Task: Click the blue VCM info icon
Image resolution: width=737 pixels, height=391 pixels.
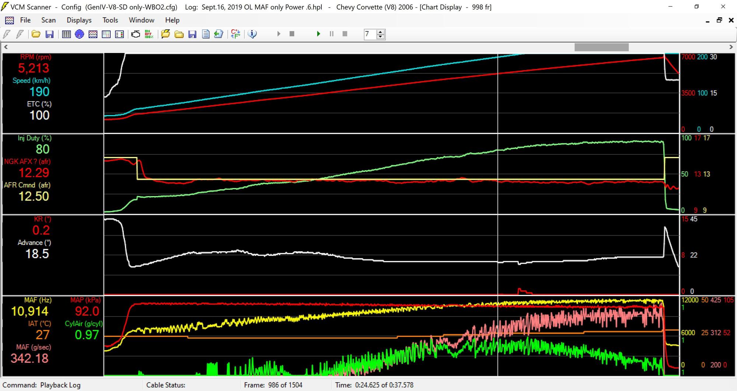Action: click(x=252, y=34)
